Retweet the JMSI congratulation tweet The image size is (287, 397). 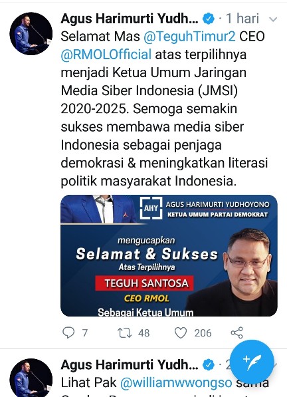[x=125, y=332]
